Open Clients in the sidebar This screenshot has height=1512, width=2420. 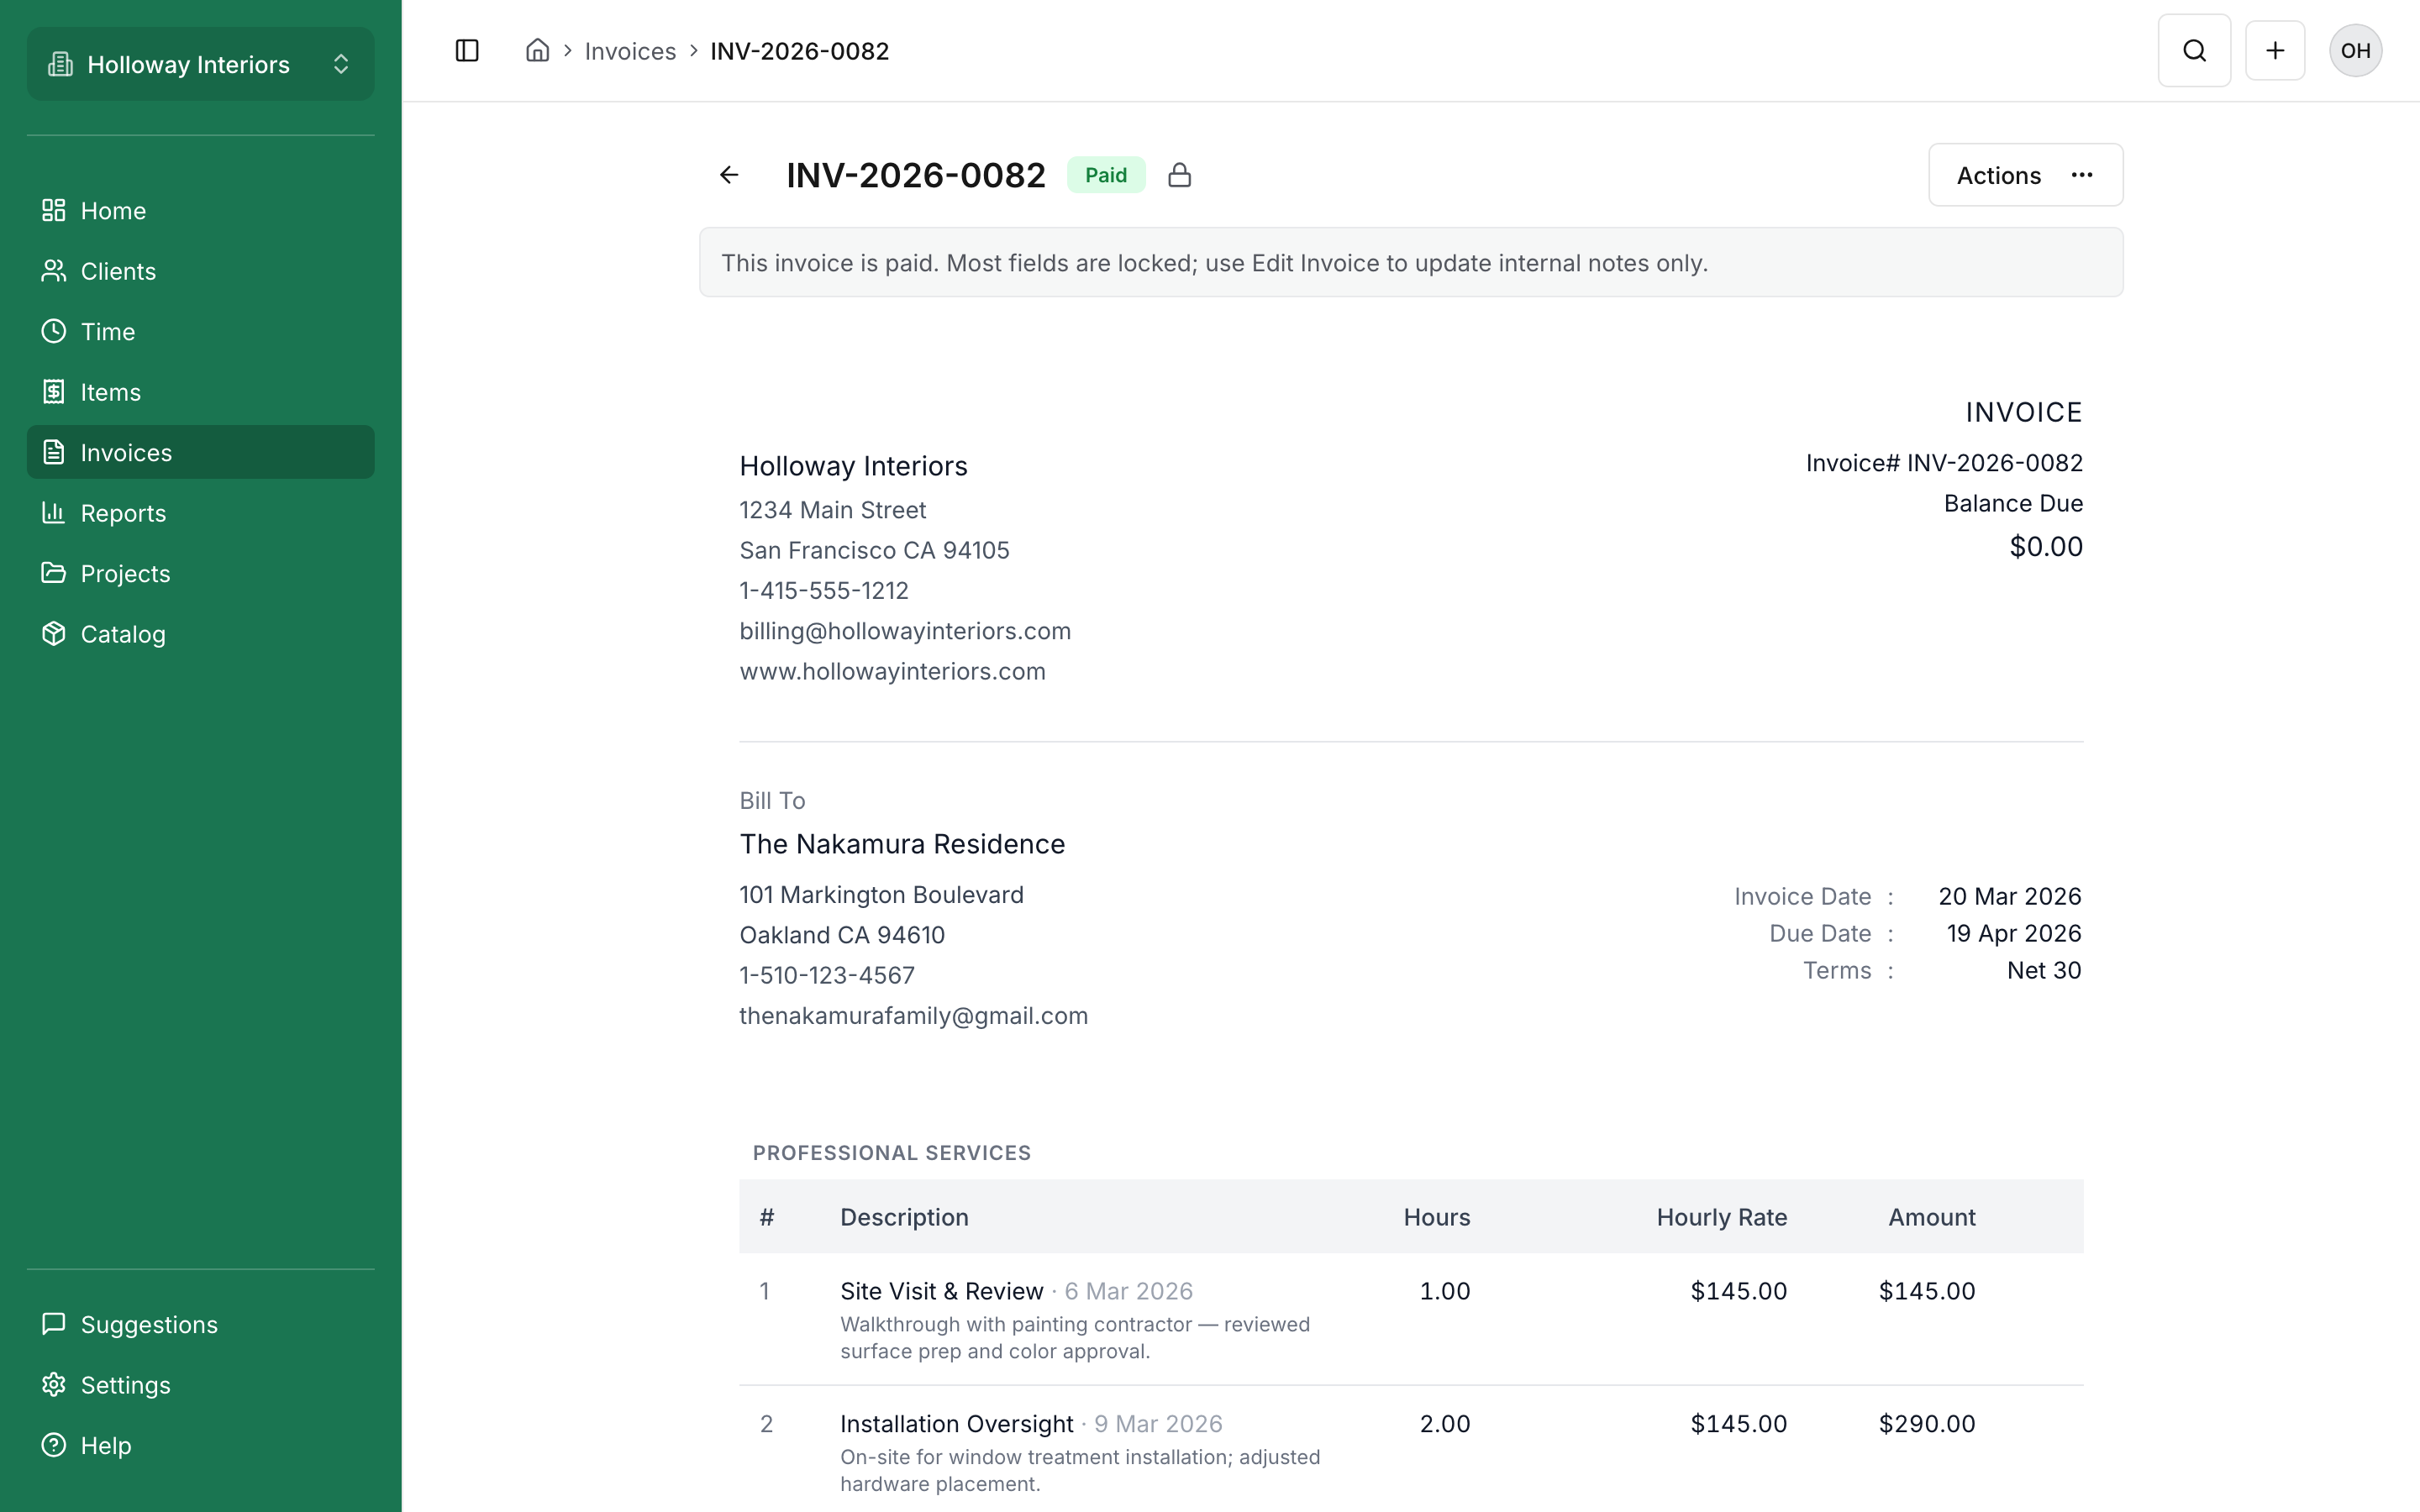201,271
